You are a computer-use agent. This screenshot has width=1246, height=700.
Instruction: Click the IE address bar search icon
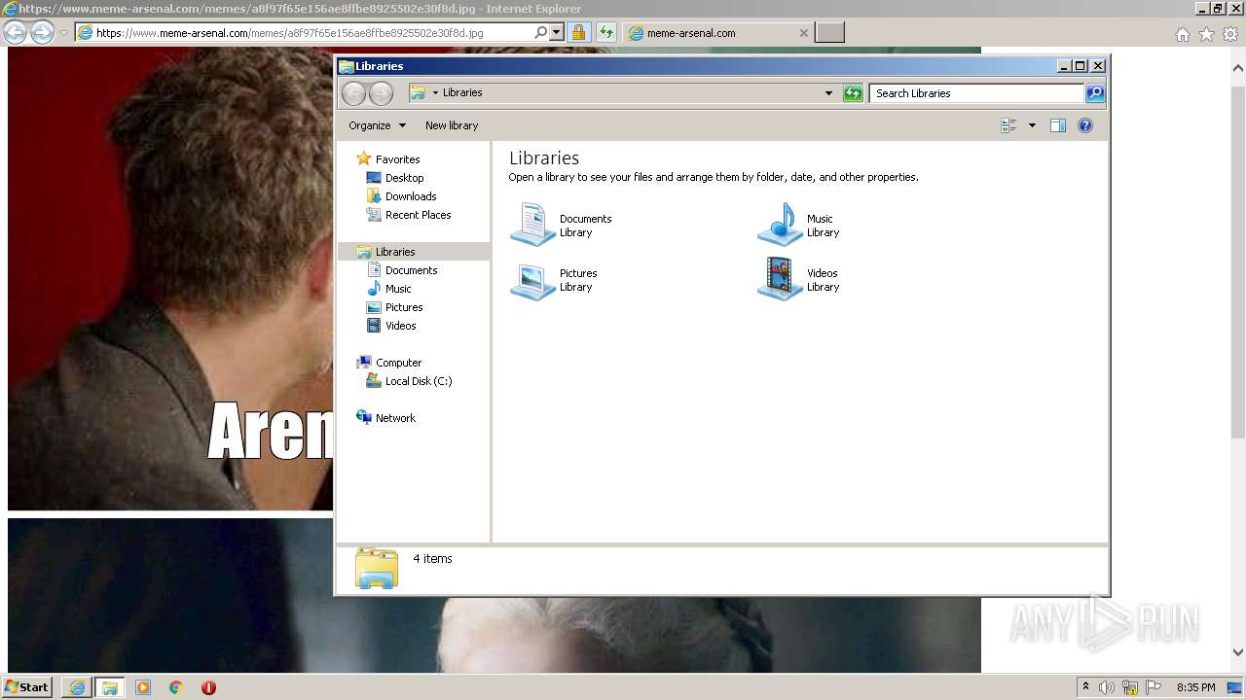click(x=541, y=32)
